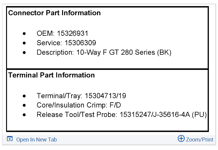Click the bullet beside the Description line
The width and height of the screenshot is (218, 150).
coord(24,52)
